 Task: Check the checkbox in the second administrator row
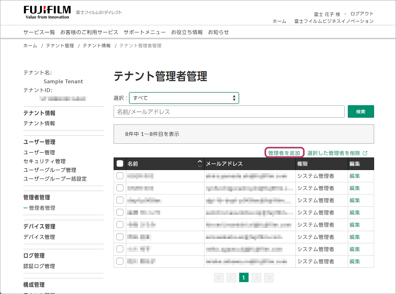click(x=120, y=188)
